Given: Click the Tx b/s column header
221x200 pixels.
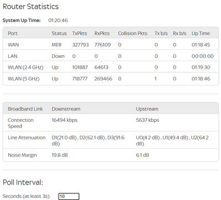Looking at the screenshot, I should point(161,34).
